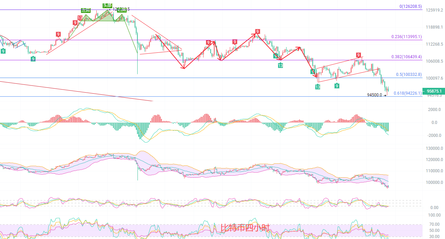Click the green 左肩 left shoulder label
The width and height of the screenshot is (445, 239).
pos(85,10)
